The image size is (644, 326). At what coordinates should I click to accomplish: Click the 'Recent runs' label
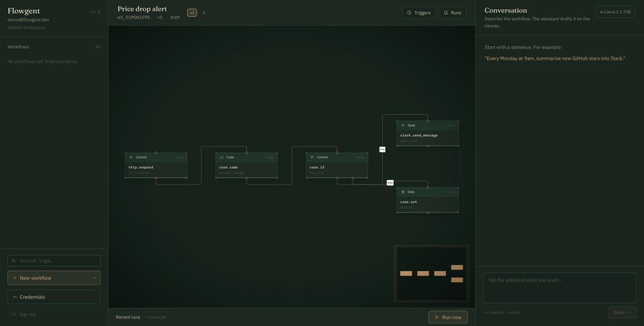pyautogui.click(x=128, y=317)
